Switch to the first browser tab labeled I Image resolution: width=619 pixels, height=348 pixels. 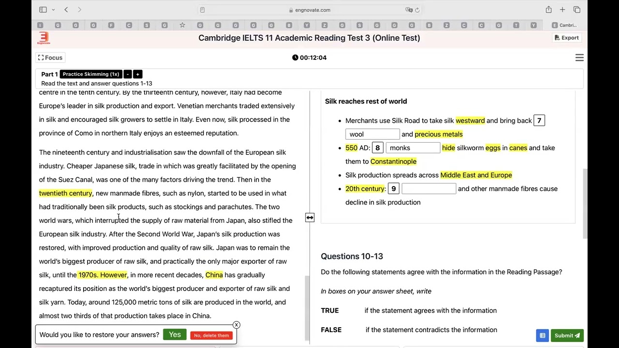click(x=40, y=25)
